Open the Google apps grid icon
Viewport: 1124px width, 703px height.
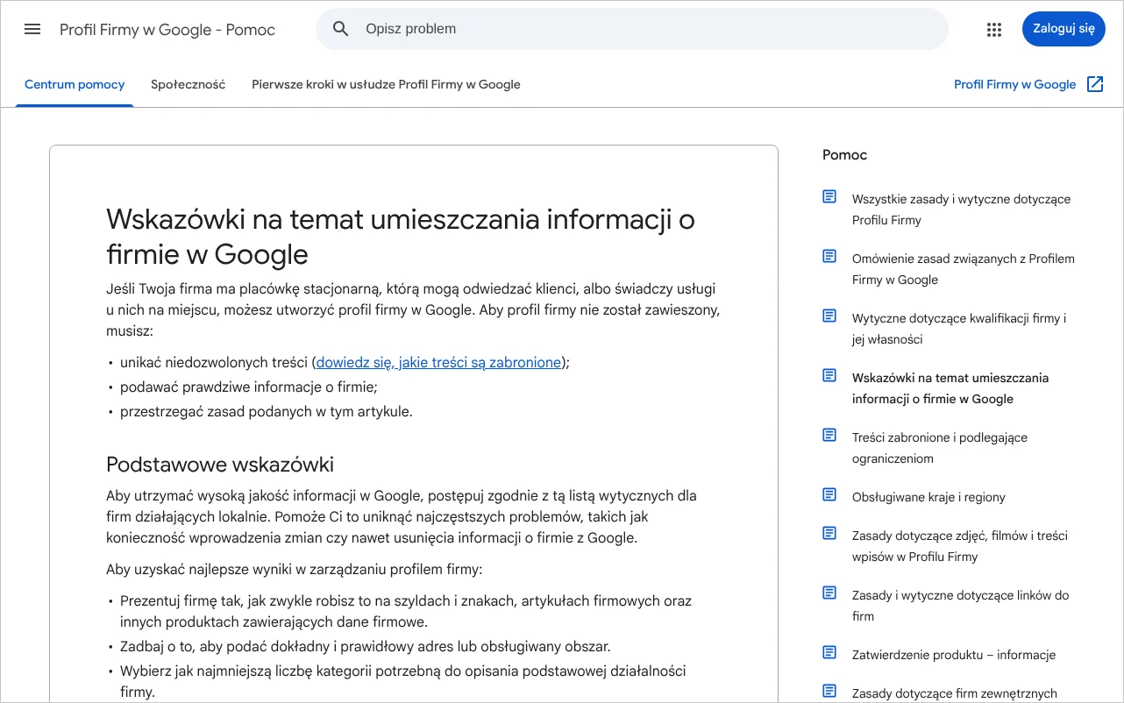pyautogui.click(x=993, y=29)
